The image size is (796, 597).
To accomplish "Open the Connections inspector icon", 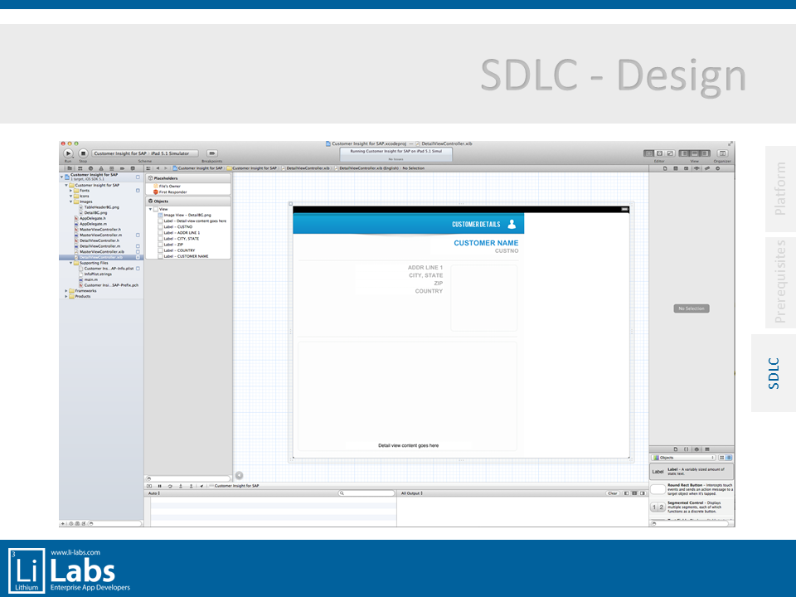I will [718, 168].
